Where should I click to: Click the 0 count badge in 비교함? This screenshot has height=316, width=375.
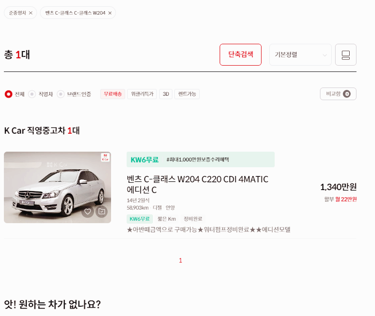(347, 94)
